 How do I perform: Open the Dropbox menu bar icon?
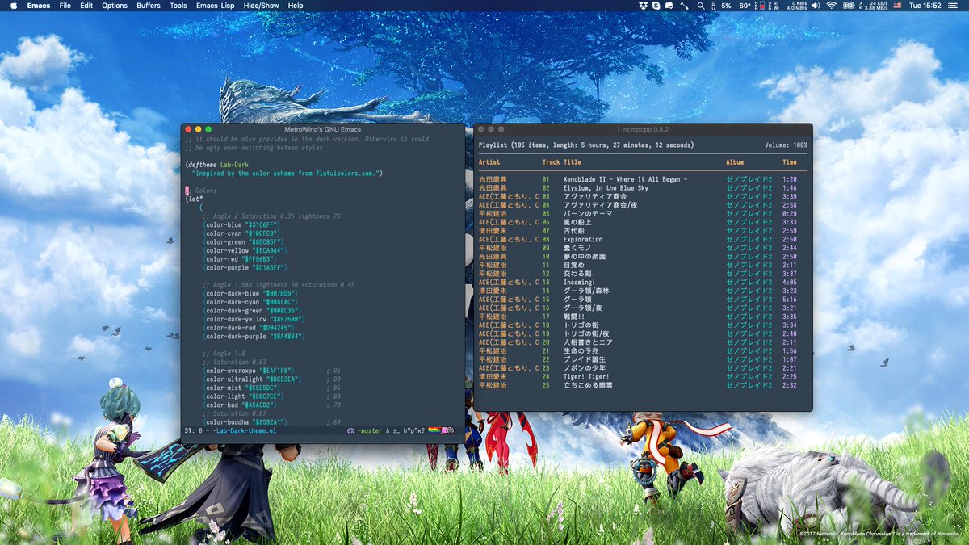point(643,6)
